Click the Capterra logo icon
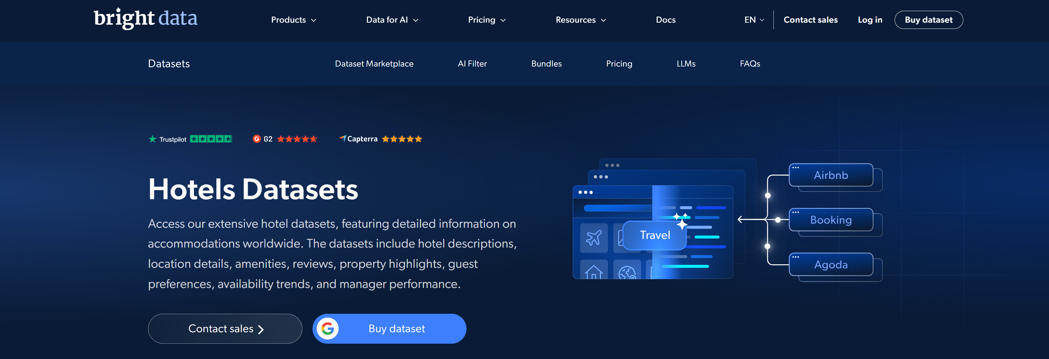 pos(343,138)
